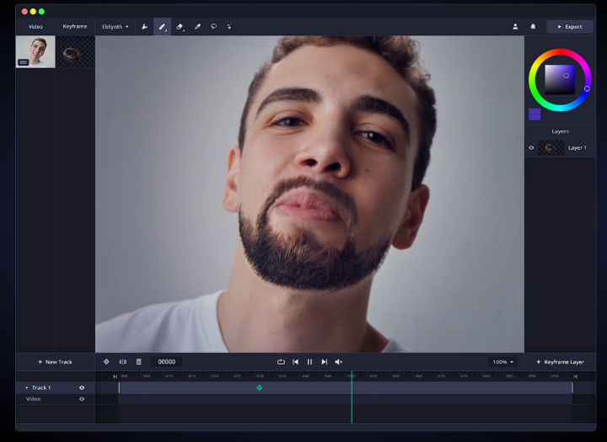Toggle loop playback
Image resolution: width=607 pixels, height=442 pixels.
(x=281, y=362)
